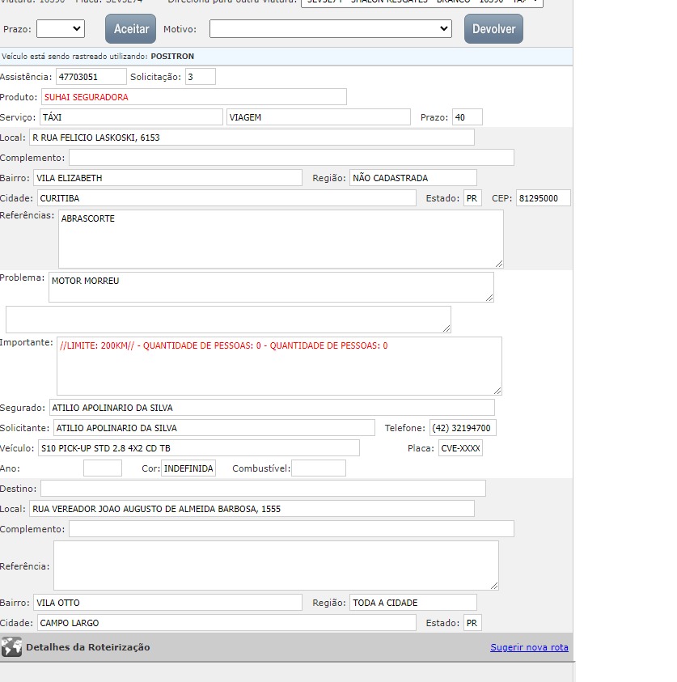Click the Prazo field showing 40
Screen dimensions: 677x682
click(467, 117)
